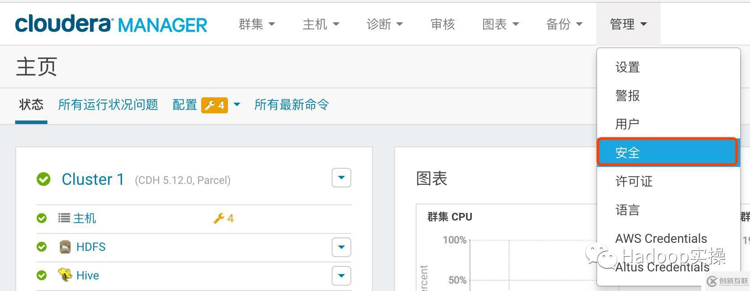This screenshot has width=750, height=291.
Task: Open the HDFS service link
Action: pos(91,247)
